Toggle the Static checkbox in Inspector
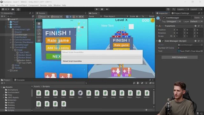204x115 pixels. coord(193,18)
